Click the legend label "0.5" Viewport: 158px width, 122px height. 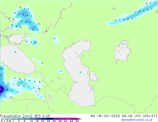coord(9,121)
